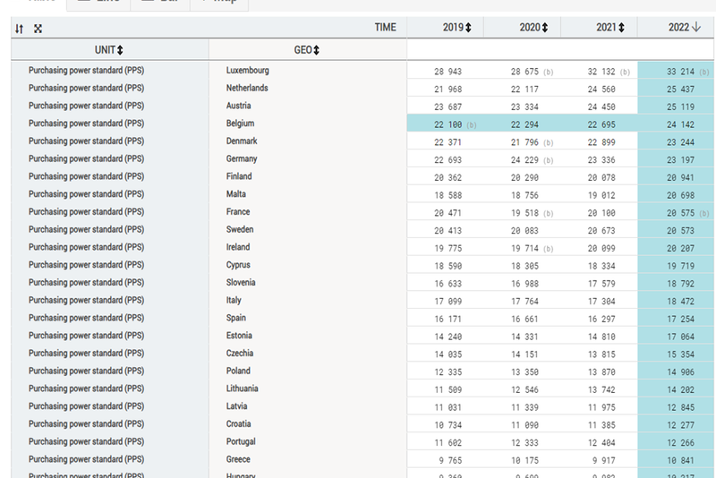Open the Line chart tab
This screenshot has height=478, width=716.
(x=98, y=3)
